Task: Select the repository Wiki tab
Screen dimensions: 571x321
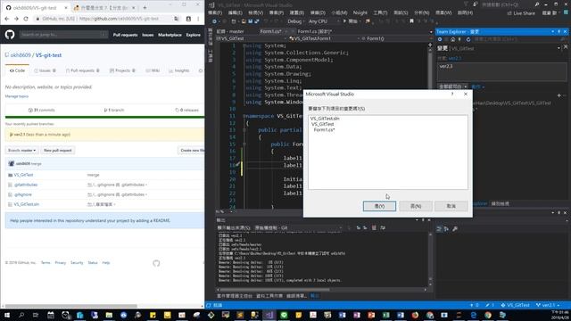Action: pyautogui.click(x=153, y=70)
